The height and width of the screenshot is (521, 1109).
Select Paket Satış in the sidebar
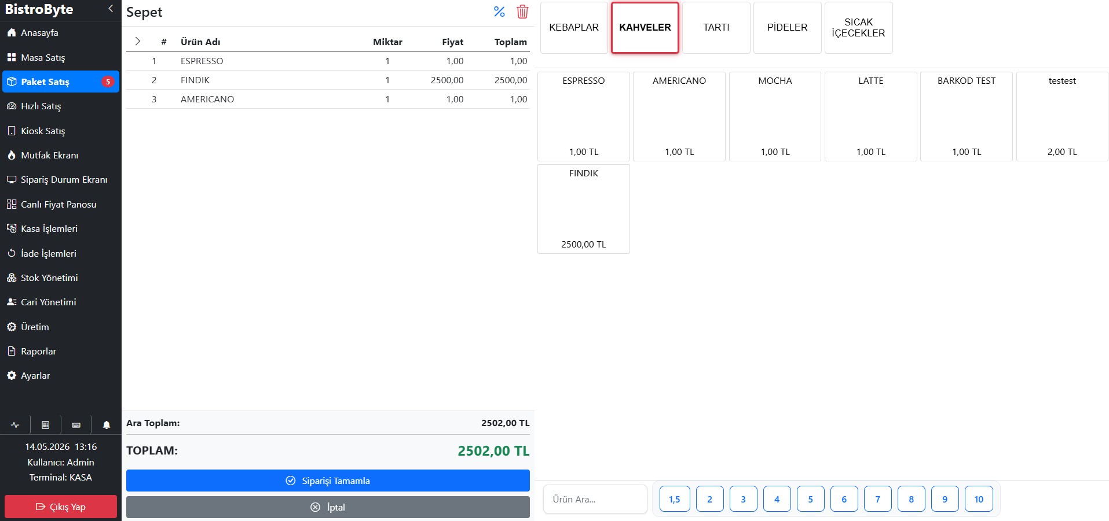[61, 82]
